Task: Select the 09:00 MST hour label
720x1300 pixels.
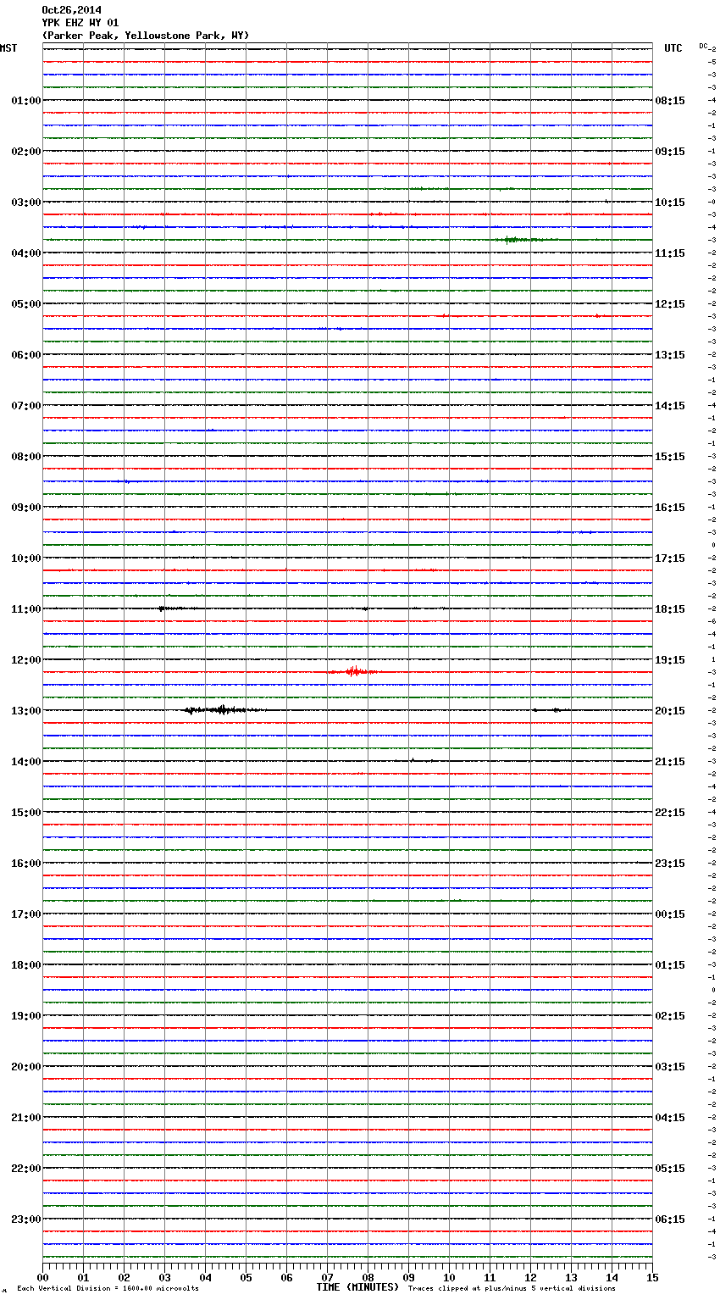Action: [26, 508]
